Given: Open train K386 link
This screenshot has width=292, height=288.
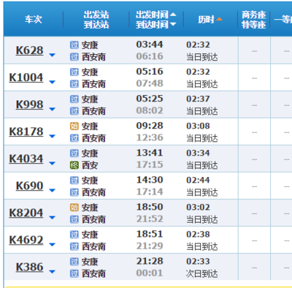Looking at the screenshot, I should (29, 267).
